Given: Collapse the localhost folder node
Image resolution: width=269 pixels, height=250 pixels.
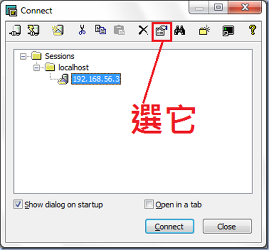Looking at the screenshot, I should tap(36, 68).
